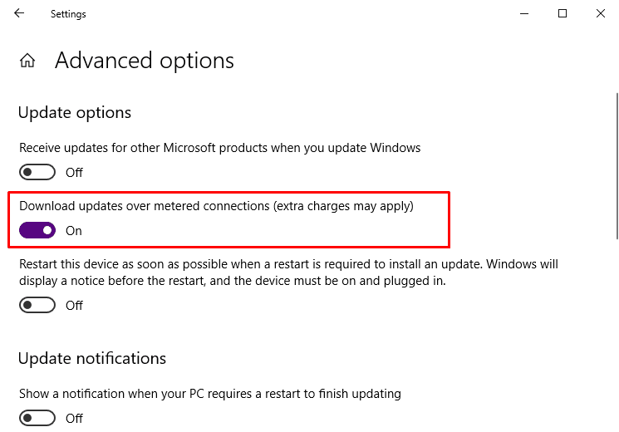619x432 pixels.
Task: Close the Settings window
Action: click(x=600, y=14)
